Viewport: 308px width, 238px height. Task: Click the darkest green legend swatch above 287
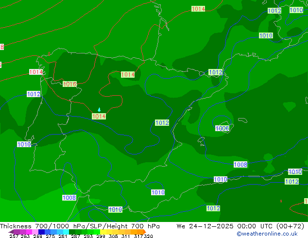click(x=72, y=232)
